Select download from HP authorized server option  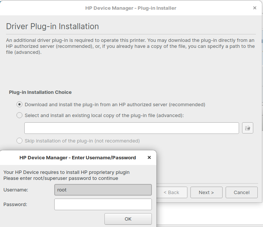click(x=20, y=105)
